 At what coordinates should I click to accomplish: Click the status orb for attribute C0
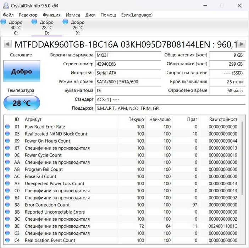coord(7,191)
